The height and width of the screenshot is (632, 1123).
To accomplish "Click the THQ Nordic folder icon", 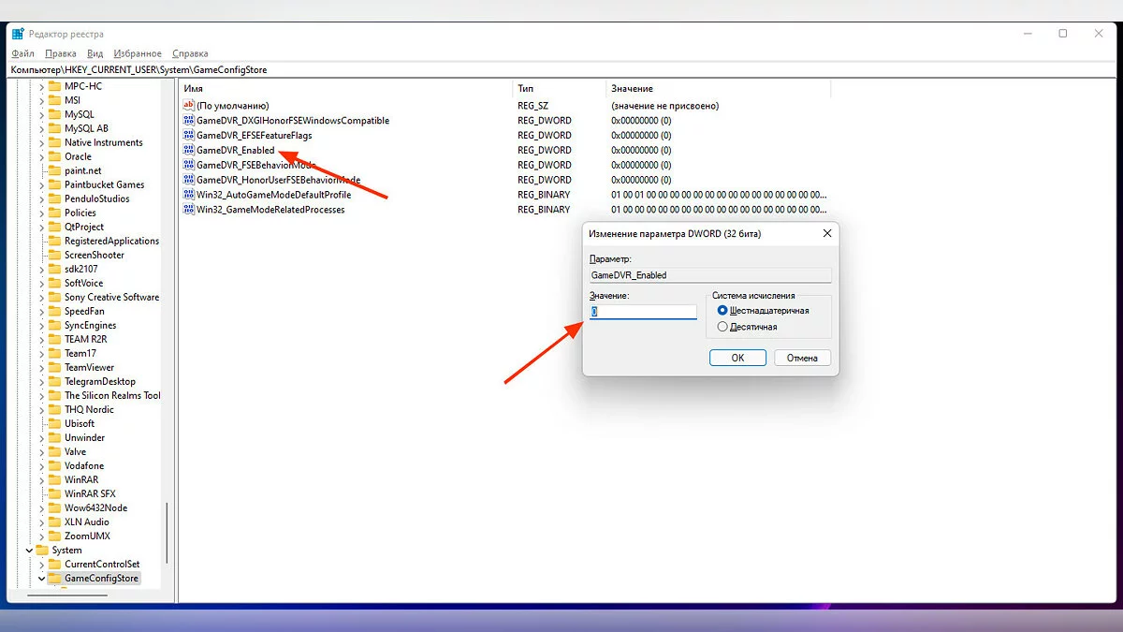I will pyautogui.click(x=54, y=409).
